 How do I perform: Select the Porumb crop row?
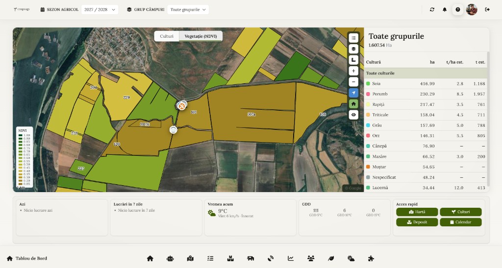(x=426, y=94)
